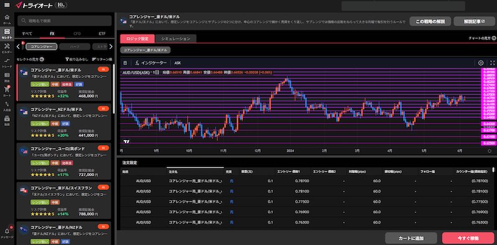Open 照会 in the sidebar
The height and width of the screenshot is (245, 497).
[7, 77]
